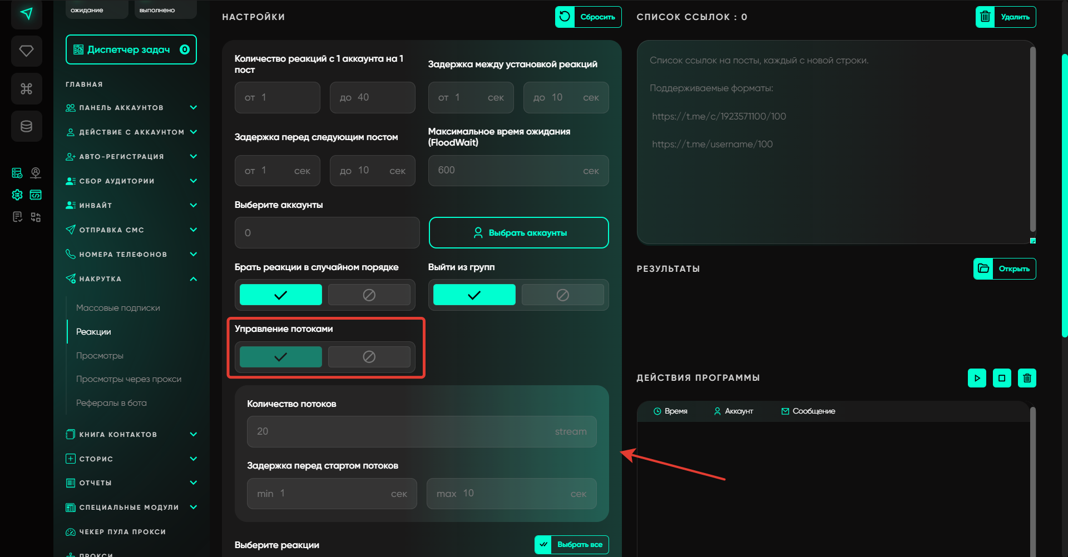Click the paper plane icon in left rail

click(x=26, y=14)
